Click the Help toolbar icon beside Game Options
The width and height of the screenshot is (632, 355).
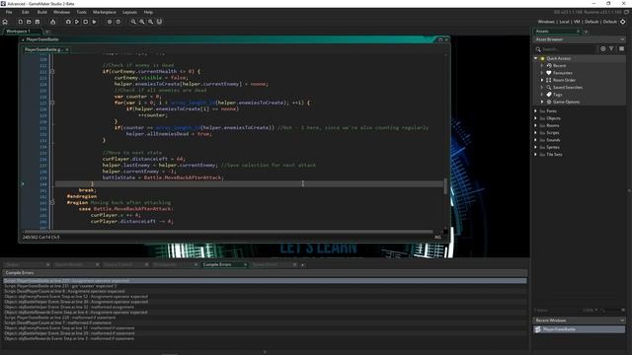pos(118,22)
